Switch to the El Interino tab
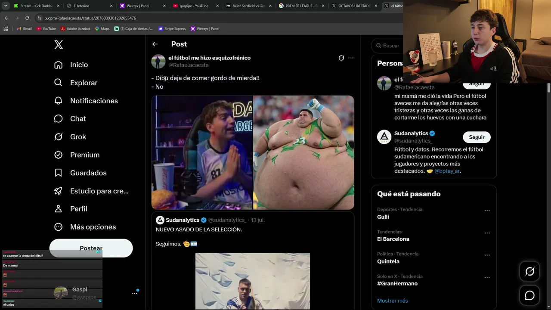Screen dimensions: 551x310 (x=90, y=6)
